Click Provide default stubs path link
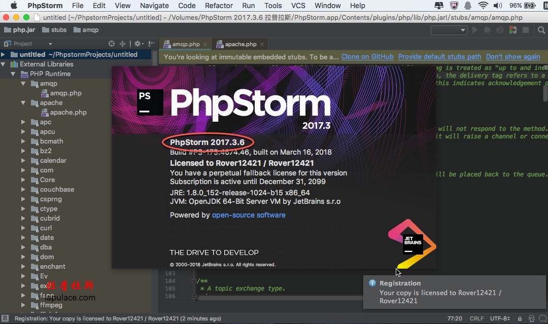 click(x=439, y=57)
